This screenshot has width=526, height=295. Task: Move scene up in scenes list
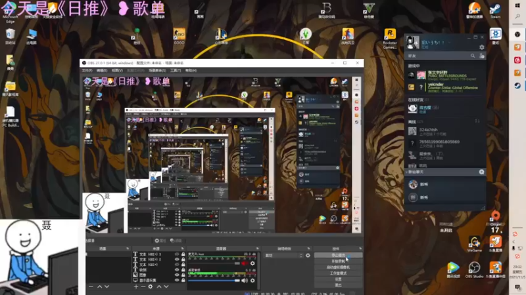pos(100,286)
